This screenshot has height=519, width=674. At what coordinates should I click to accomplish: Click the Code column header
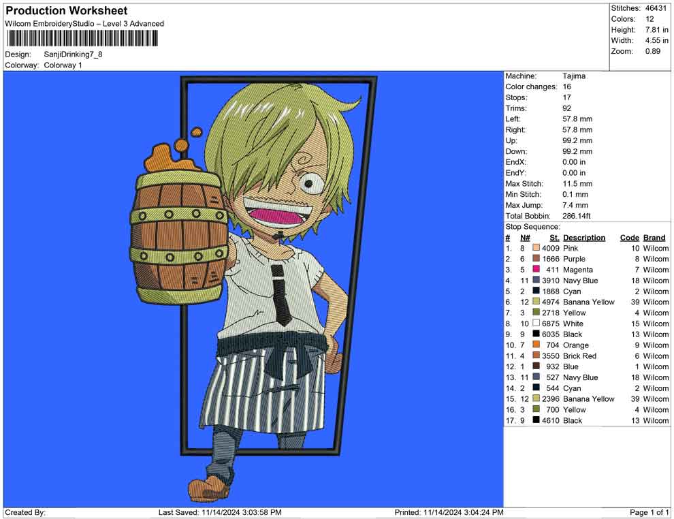tap(630, 238)
